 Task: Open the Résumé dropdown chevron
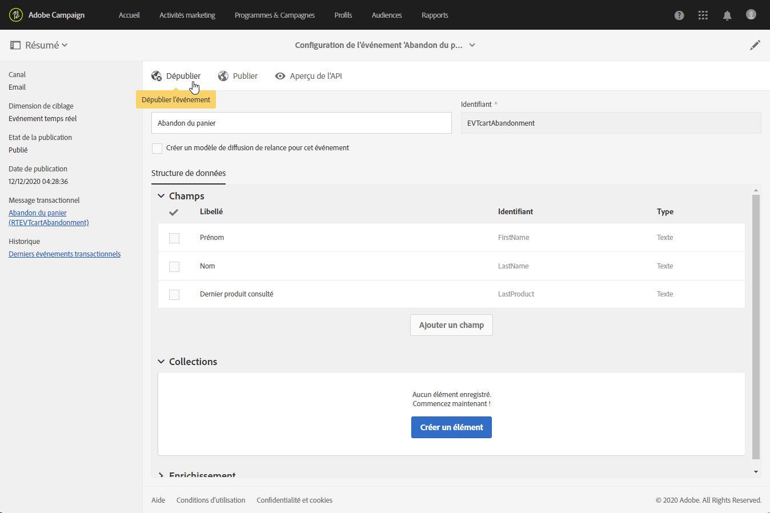click(65, 45)
